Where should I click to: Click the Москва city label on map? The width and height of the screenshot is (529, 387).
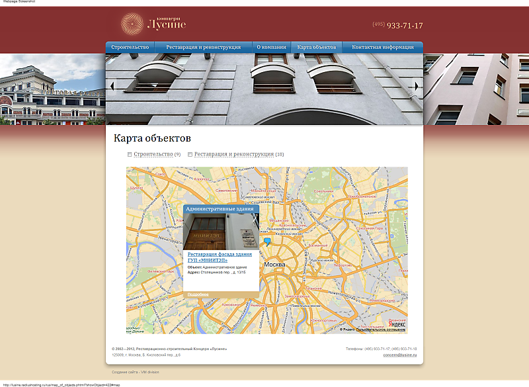point(274,265)
